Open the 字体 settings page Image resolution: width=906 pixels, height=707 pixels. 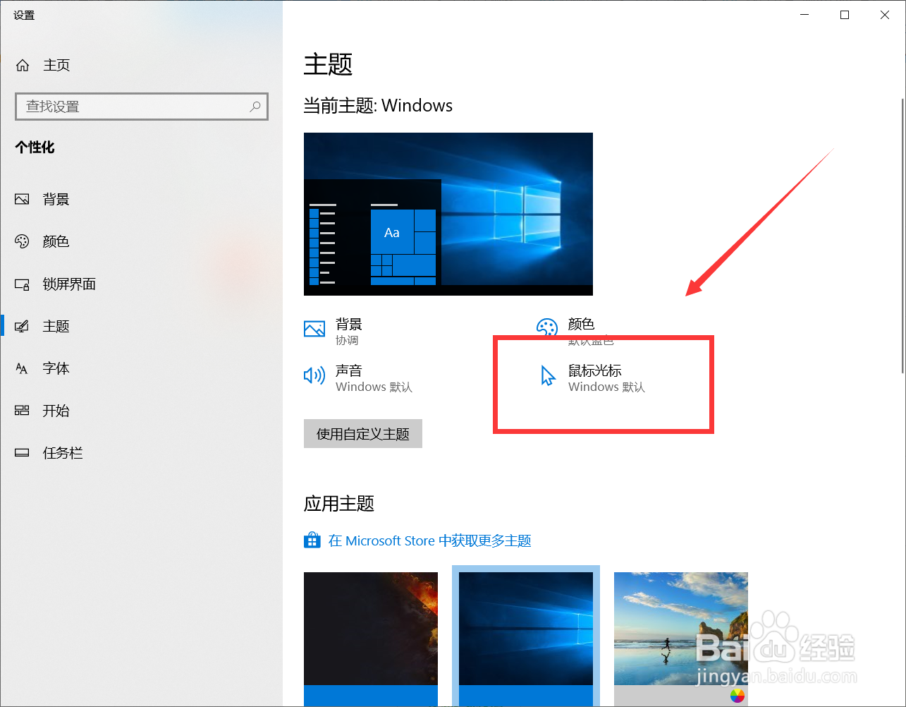pos(56,368)
